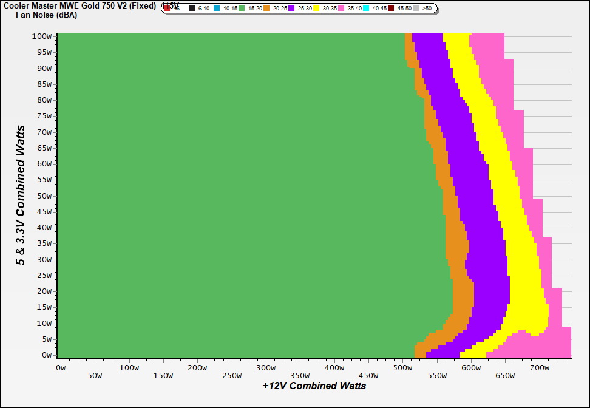
Task: Click the 100w label on vertical axis
Action: coord(41,36)
